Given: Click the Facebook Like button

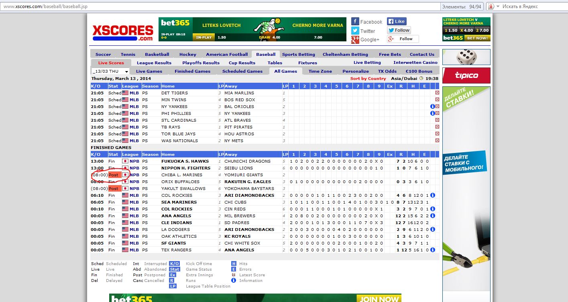Looking at the screenshot, I should tap(397, 21).
